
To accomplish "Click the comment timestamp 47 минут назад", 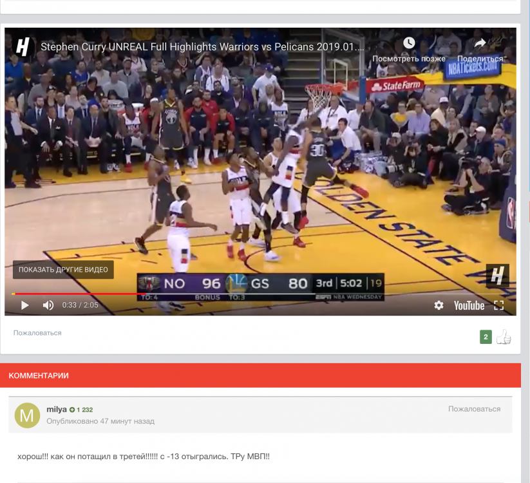I will (100, 421).
